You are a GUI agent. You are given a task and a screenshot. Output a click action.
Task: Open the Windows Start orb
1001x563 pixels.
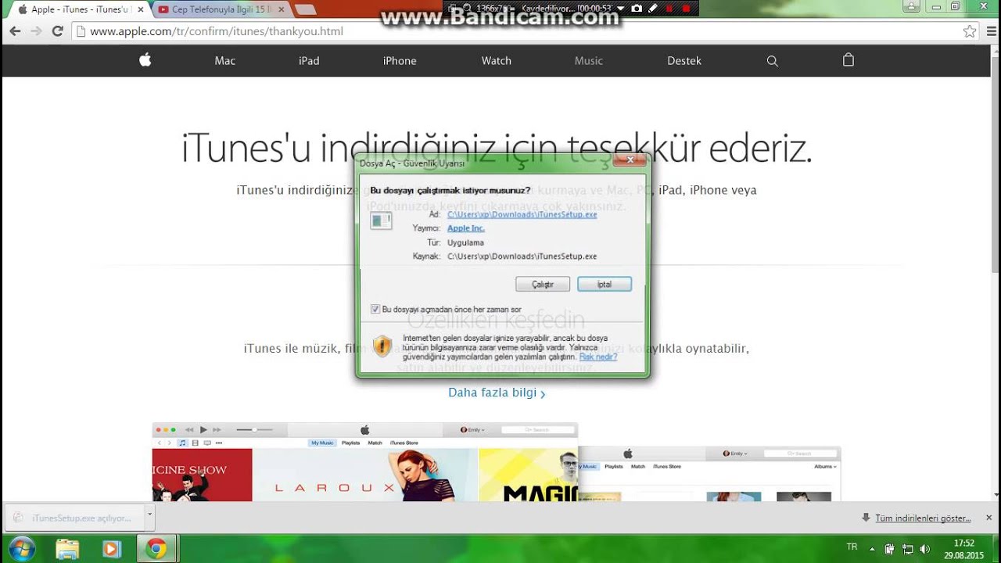click(x=21, y=548)
